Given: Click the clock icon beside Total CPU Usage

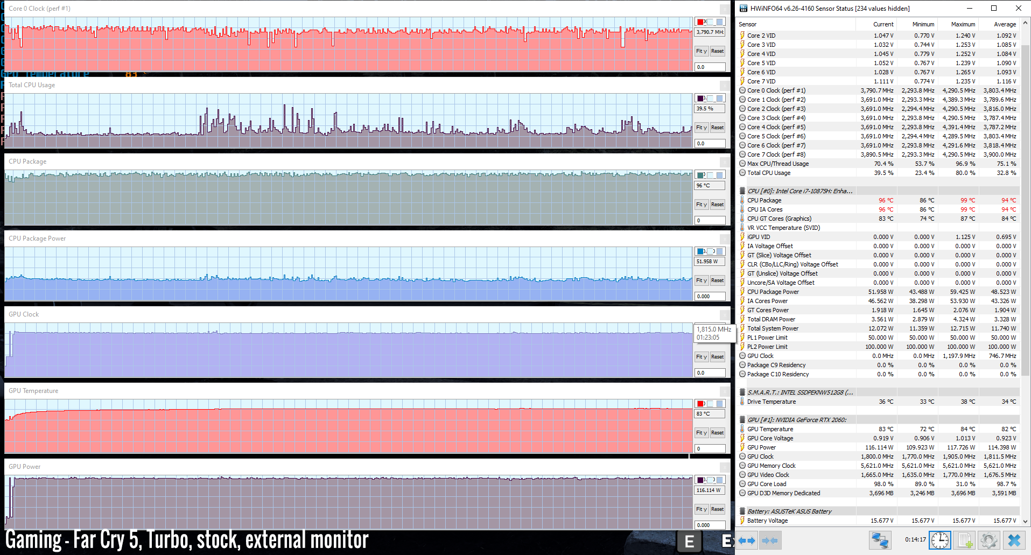Looking at the screenshot, I should coord(742,173).
